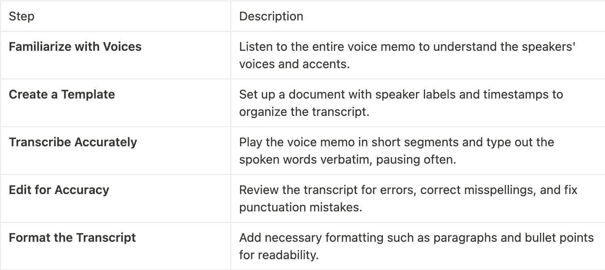
Task: Click the description about speaker labels and timestamps
Action: click(401, 103)
